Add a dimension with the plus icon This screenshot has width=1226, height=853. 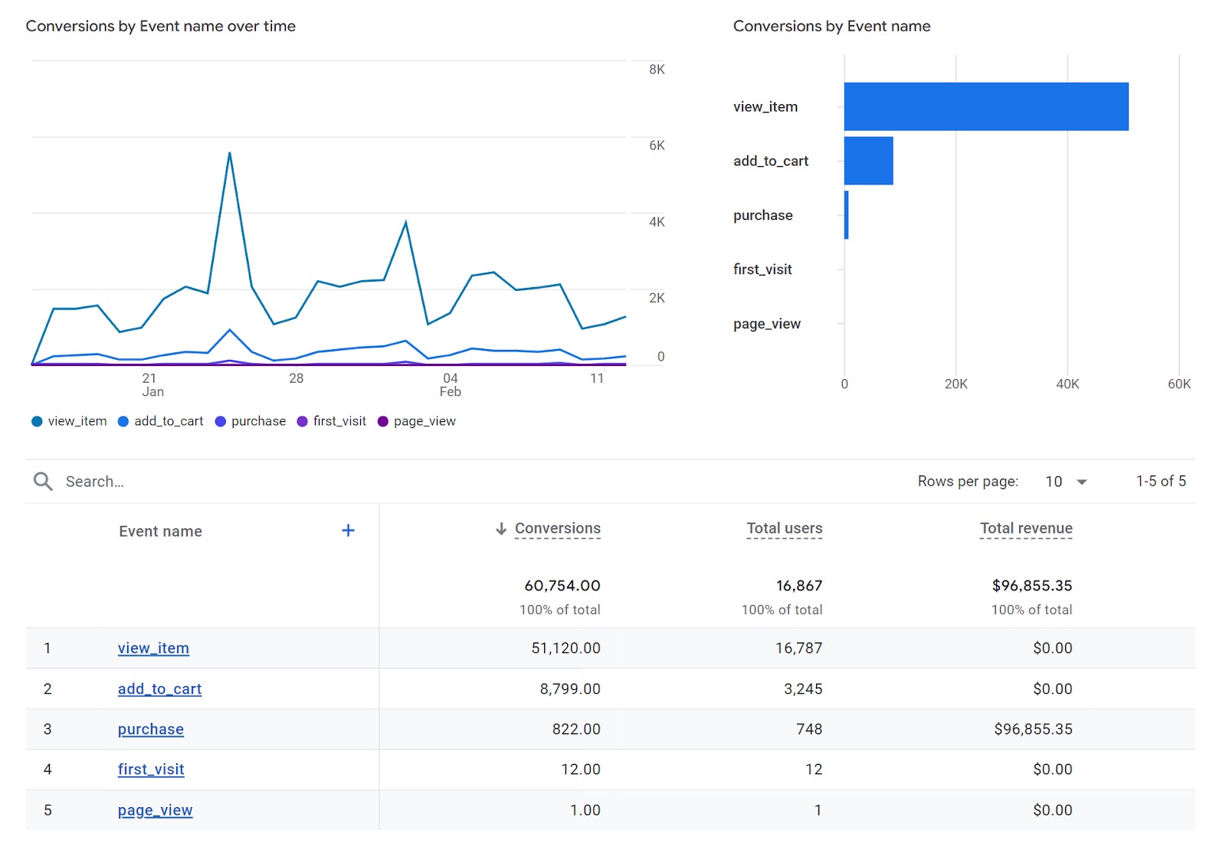(348, 531)
